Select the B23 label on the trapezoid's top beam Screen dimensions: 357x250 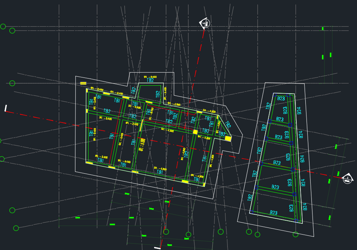[x=281, y=98]
